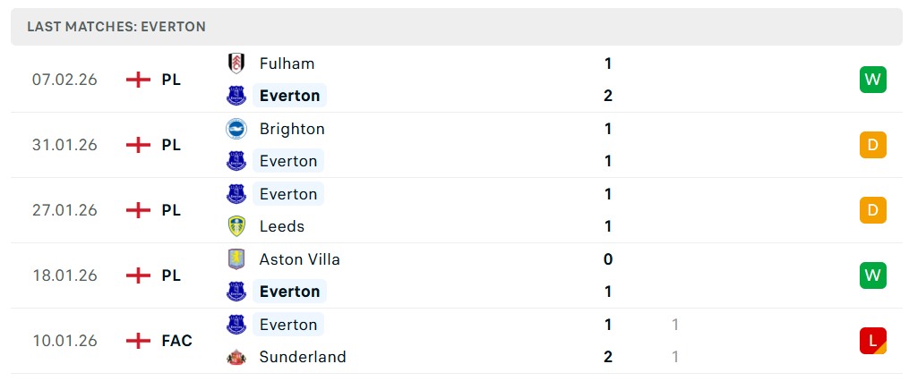Click England flag beside 07.02.26 match

138,80
